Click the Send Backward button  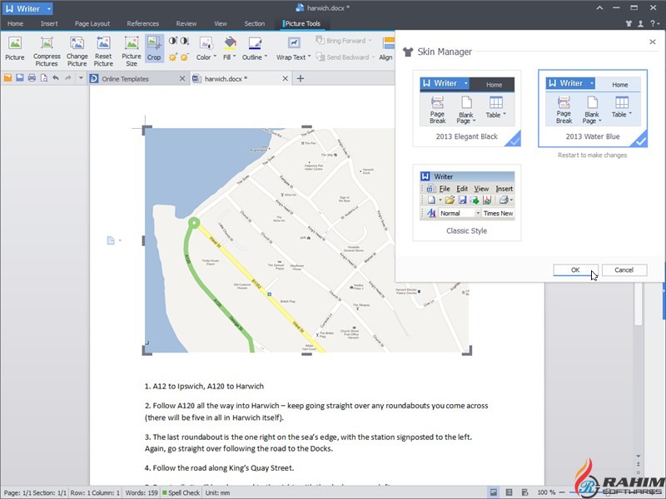345,57
